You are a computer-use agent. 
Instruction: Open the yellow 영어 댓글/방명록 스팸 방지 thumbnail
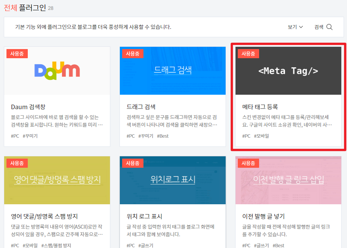click(x=57, y=180)
